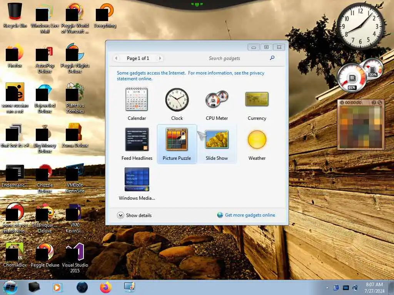Select Chuzzle Deluxe desktop icon
This screenshot has width=394, height=295.
tap(45, 179)
